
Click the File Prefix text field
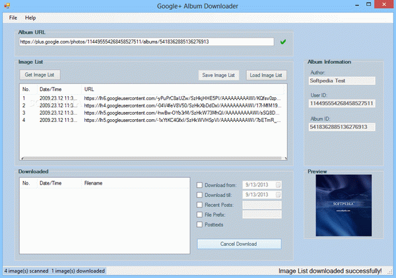pos(262,215)
